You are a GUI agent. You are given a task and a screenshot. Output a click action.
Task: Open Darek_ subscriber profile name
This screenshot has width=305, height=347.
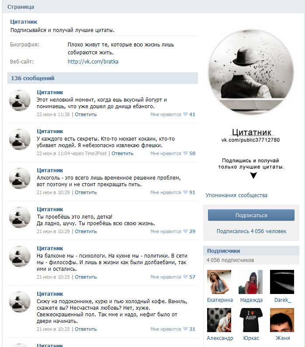pos(282,300)
